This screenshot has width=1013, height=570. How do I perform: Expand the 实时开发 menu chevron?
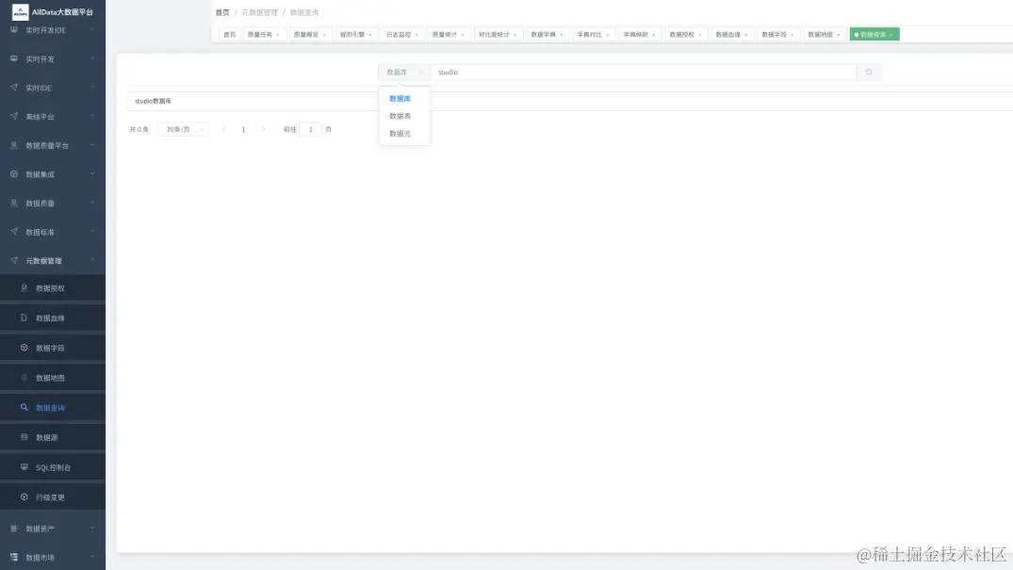click(92, 58)
